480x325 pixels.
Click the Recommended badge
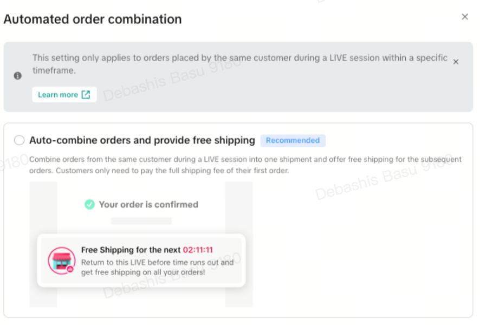click(293, 140)
